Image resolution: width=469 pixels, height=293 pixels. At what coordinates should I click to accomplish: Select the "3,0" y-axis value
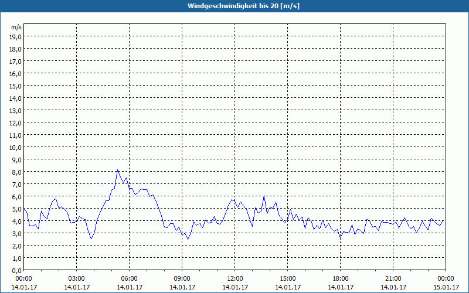17,234
